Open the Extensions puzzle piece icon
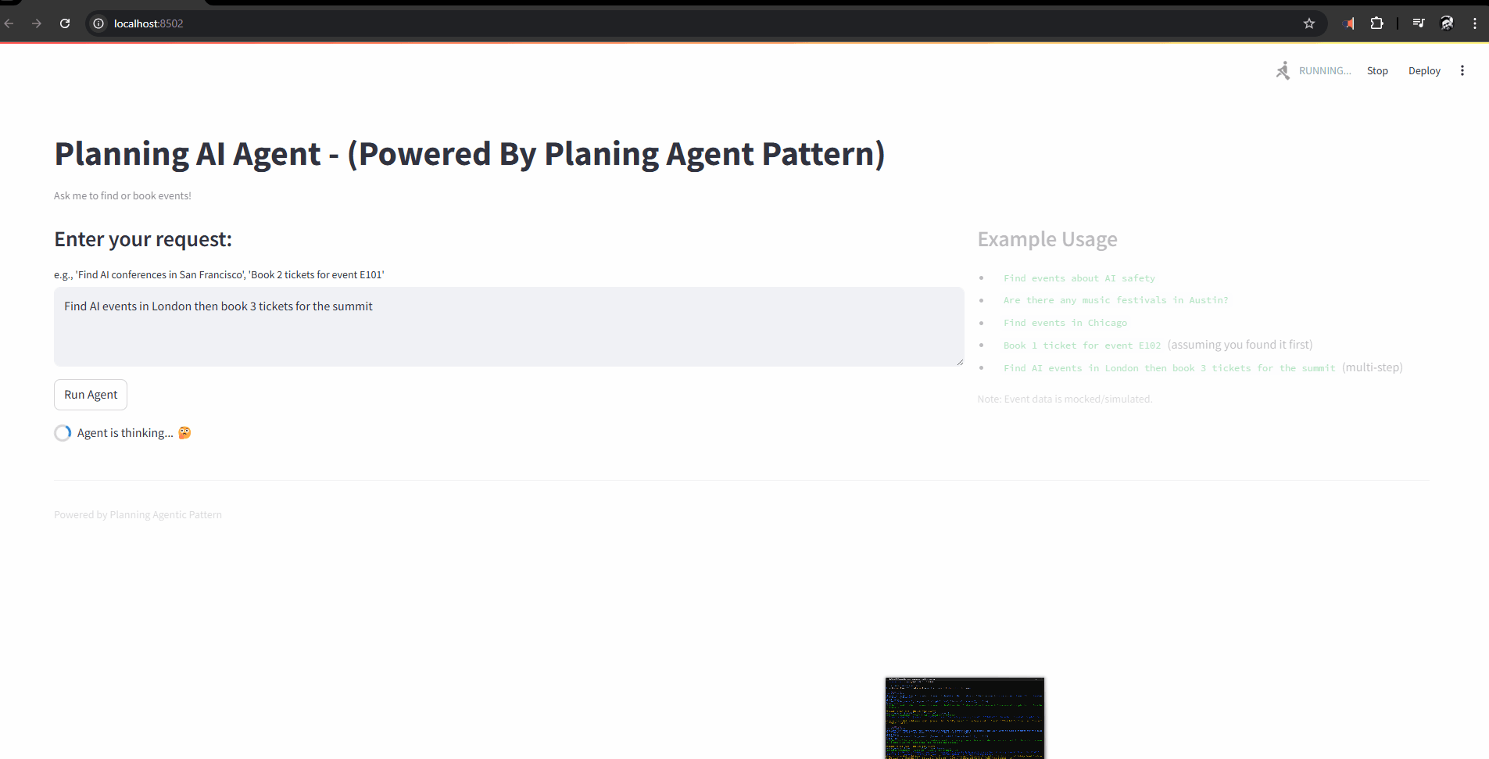Screen dimensions: 1489x759 point(1378,23)
